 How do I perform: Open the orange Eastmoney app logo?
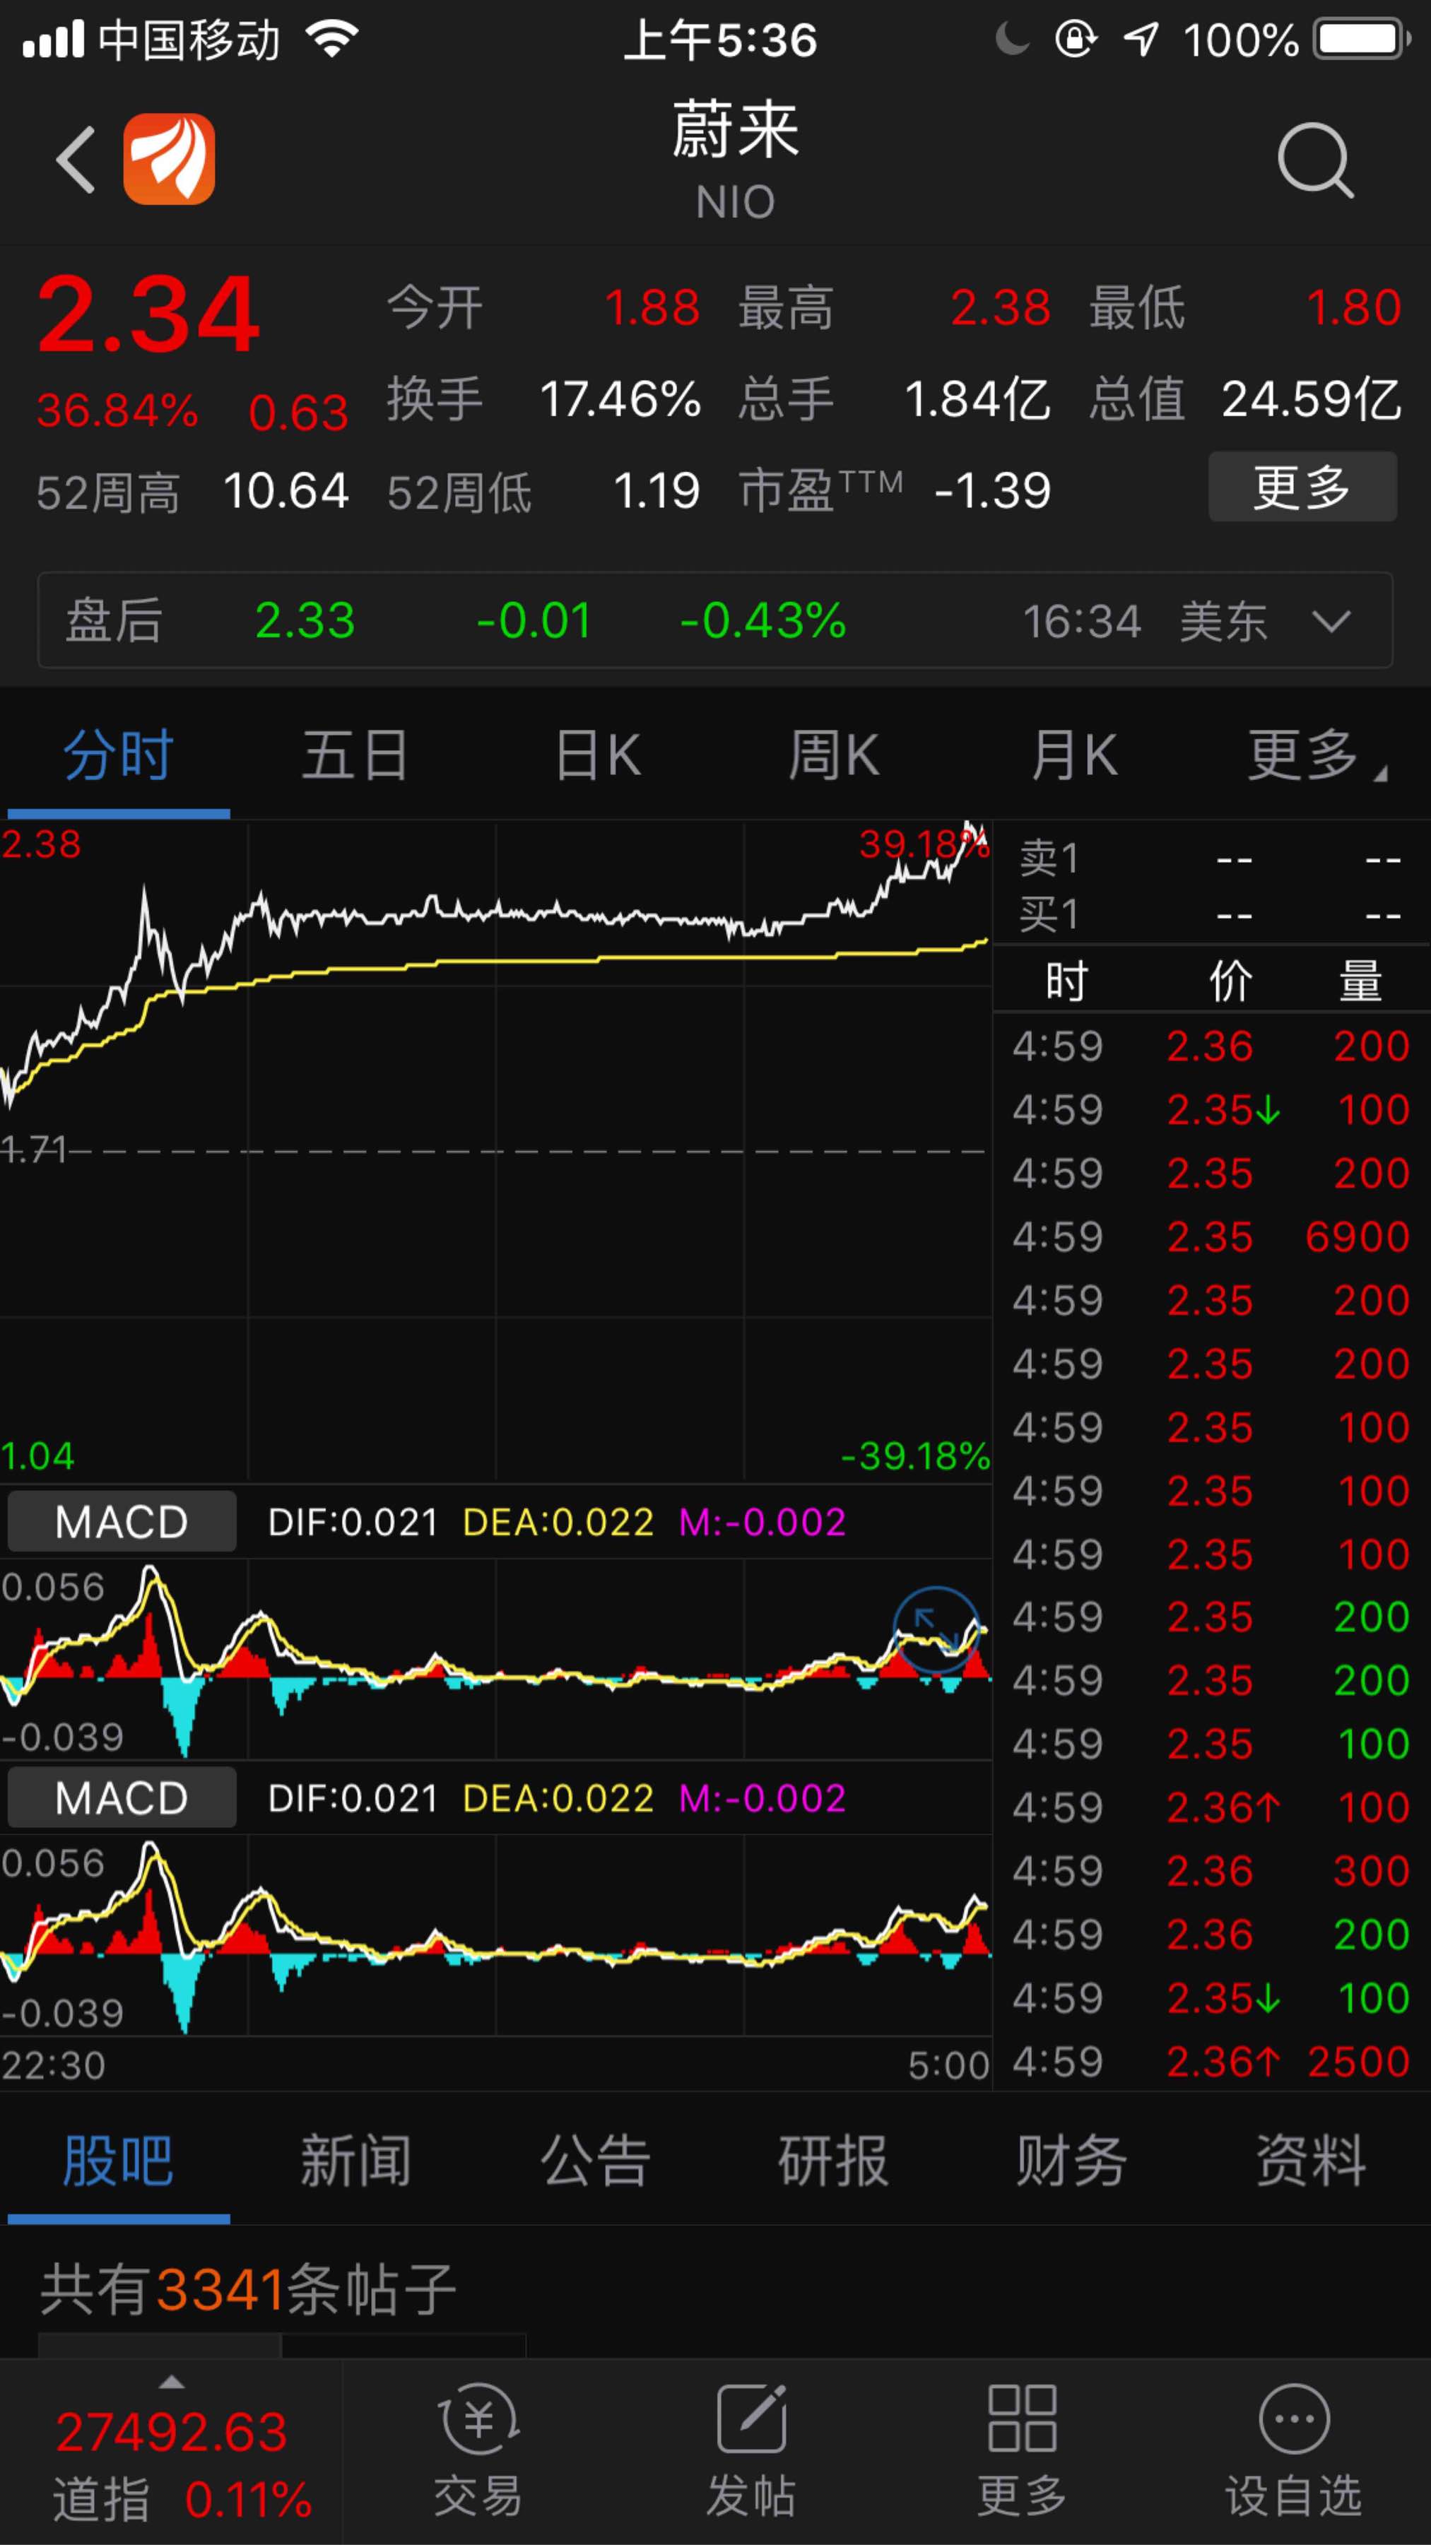(169, 159)
